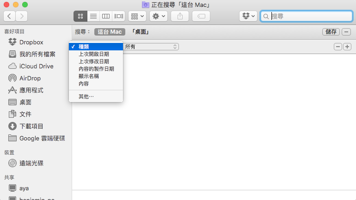Click the window title proxy folder icon
The height and width of the screenshot is (200, 356).
(145, 5)
